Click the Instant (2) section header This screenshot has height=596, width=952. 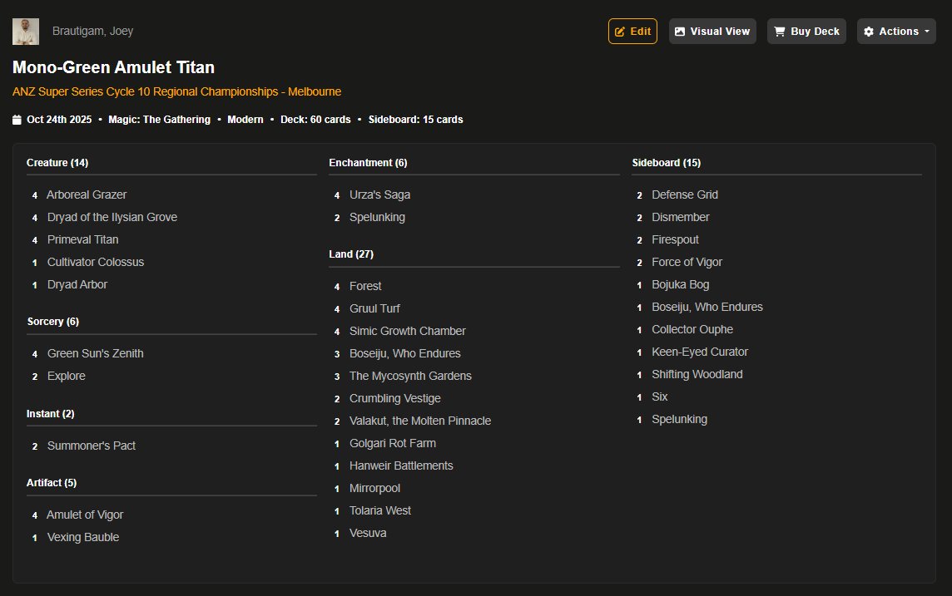[x=51, y=413]
